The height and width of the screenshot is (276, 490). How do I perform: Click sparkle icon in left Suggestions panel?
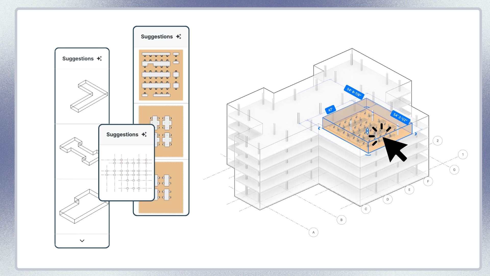tap(99, 59)
